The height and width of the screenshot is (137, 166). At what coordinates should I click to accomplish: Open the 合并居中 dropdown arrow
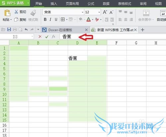click(153, 19)
